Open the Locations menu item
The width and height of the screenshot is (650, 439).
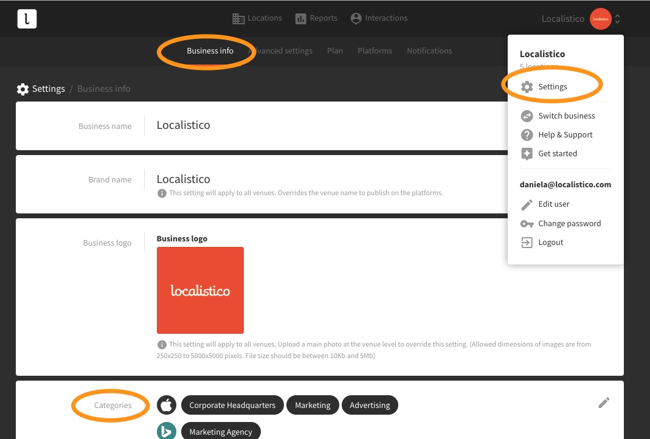pos(257,18)
